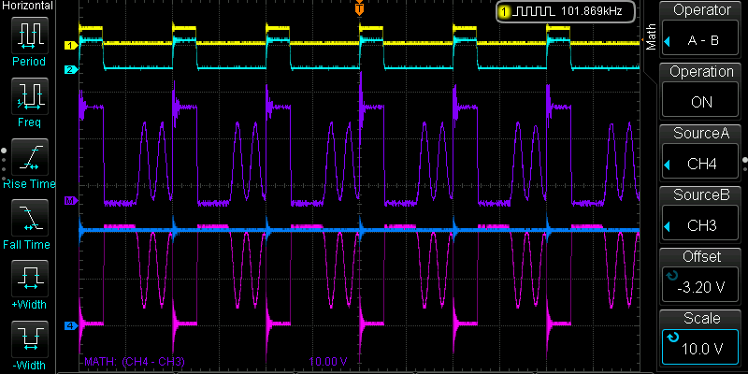Click the purple Math channel marker

coord(71,201)
